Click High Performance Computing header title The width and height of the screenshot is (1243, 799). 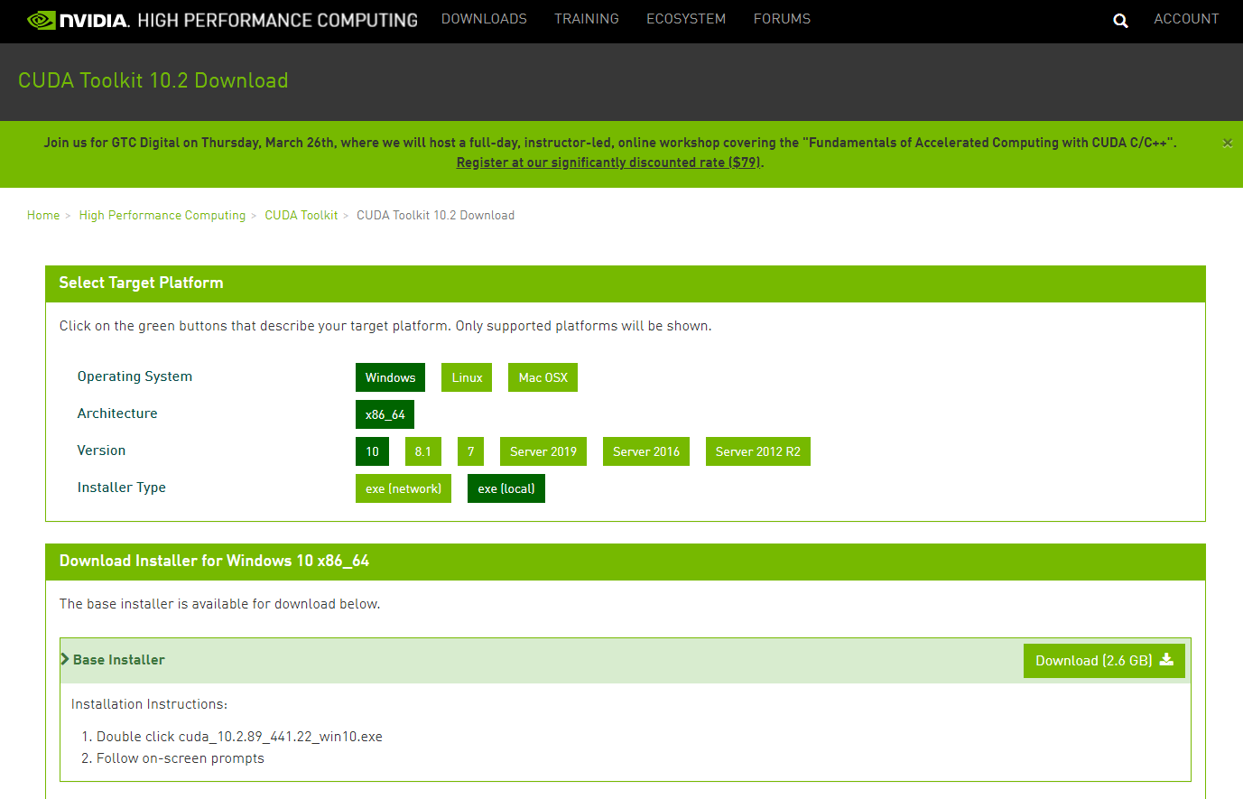(x=277, y=20)
